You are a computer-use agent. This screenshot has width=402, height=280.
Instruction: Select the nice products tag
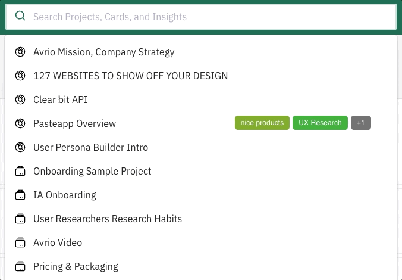[262, 123]
